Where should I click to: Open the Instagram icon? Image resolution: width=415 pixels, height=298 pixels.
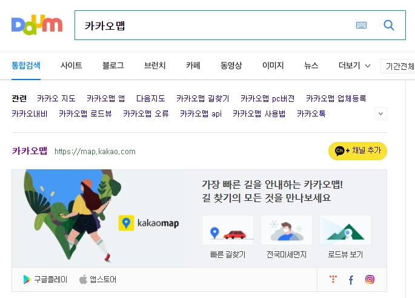click(x=370, y=279)
